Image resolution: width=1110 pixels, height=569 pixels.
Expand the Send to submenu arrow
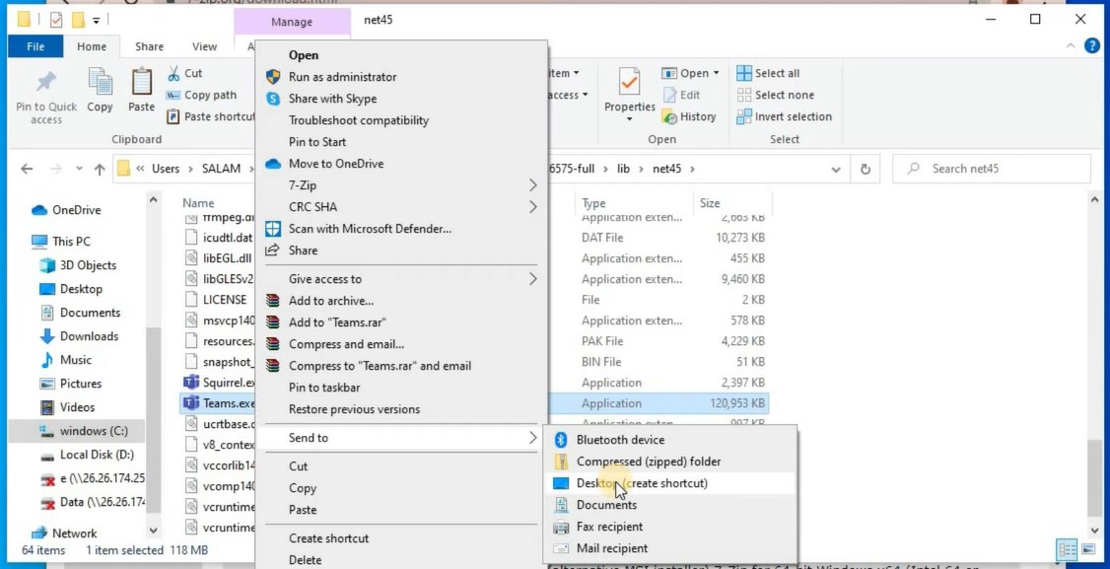[532, 438]
